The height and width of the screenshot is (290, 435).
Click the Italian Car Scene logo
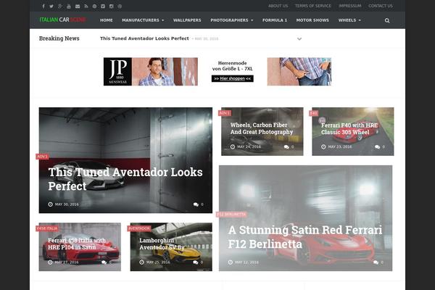62,20
